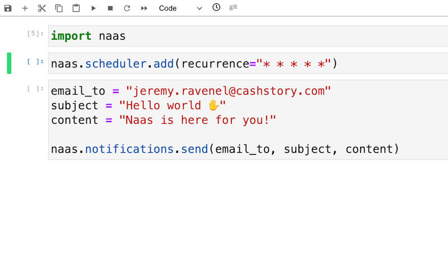Insert a new cell with plus icon
This screenshot has height=280, width=448.
(25, 8)
